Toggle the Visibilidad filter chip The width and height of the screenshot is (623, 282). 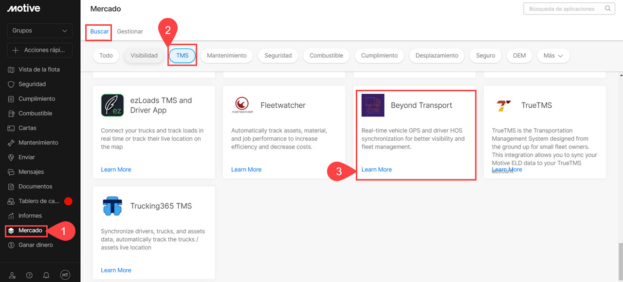point(144,55)
